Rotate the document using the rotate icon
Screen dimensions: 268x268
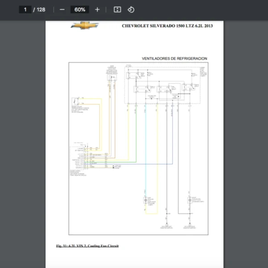tap(131, 9)
